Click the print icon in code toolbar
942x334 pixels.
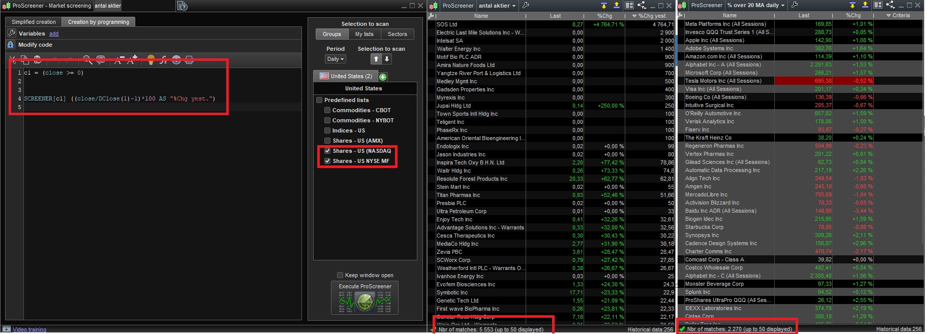[x=189, y=60]
